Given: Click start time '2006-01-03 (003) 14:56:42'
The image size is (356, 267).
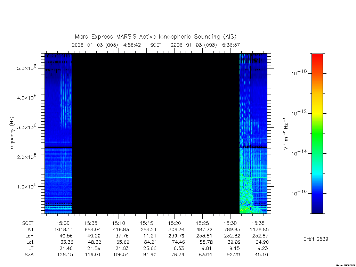Looking at the screenshot, I should (x=106, y=45).
